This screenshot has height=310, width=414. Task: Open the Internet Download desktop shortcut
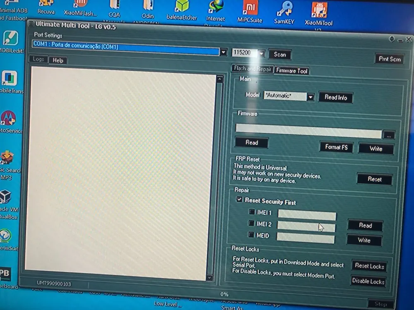tap(215, 12)
